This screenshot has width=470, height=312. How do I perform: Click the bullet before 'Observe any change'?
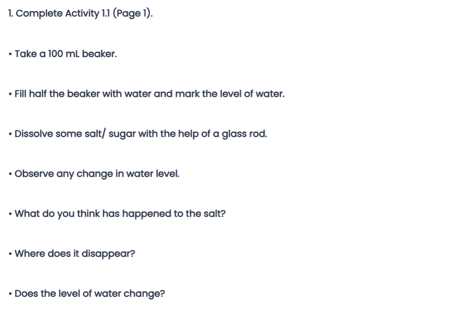click(10, 174)
